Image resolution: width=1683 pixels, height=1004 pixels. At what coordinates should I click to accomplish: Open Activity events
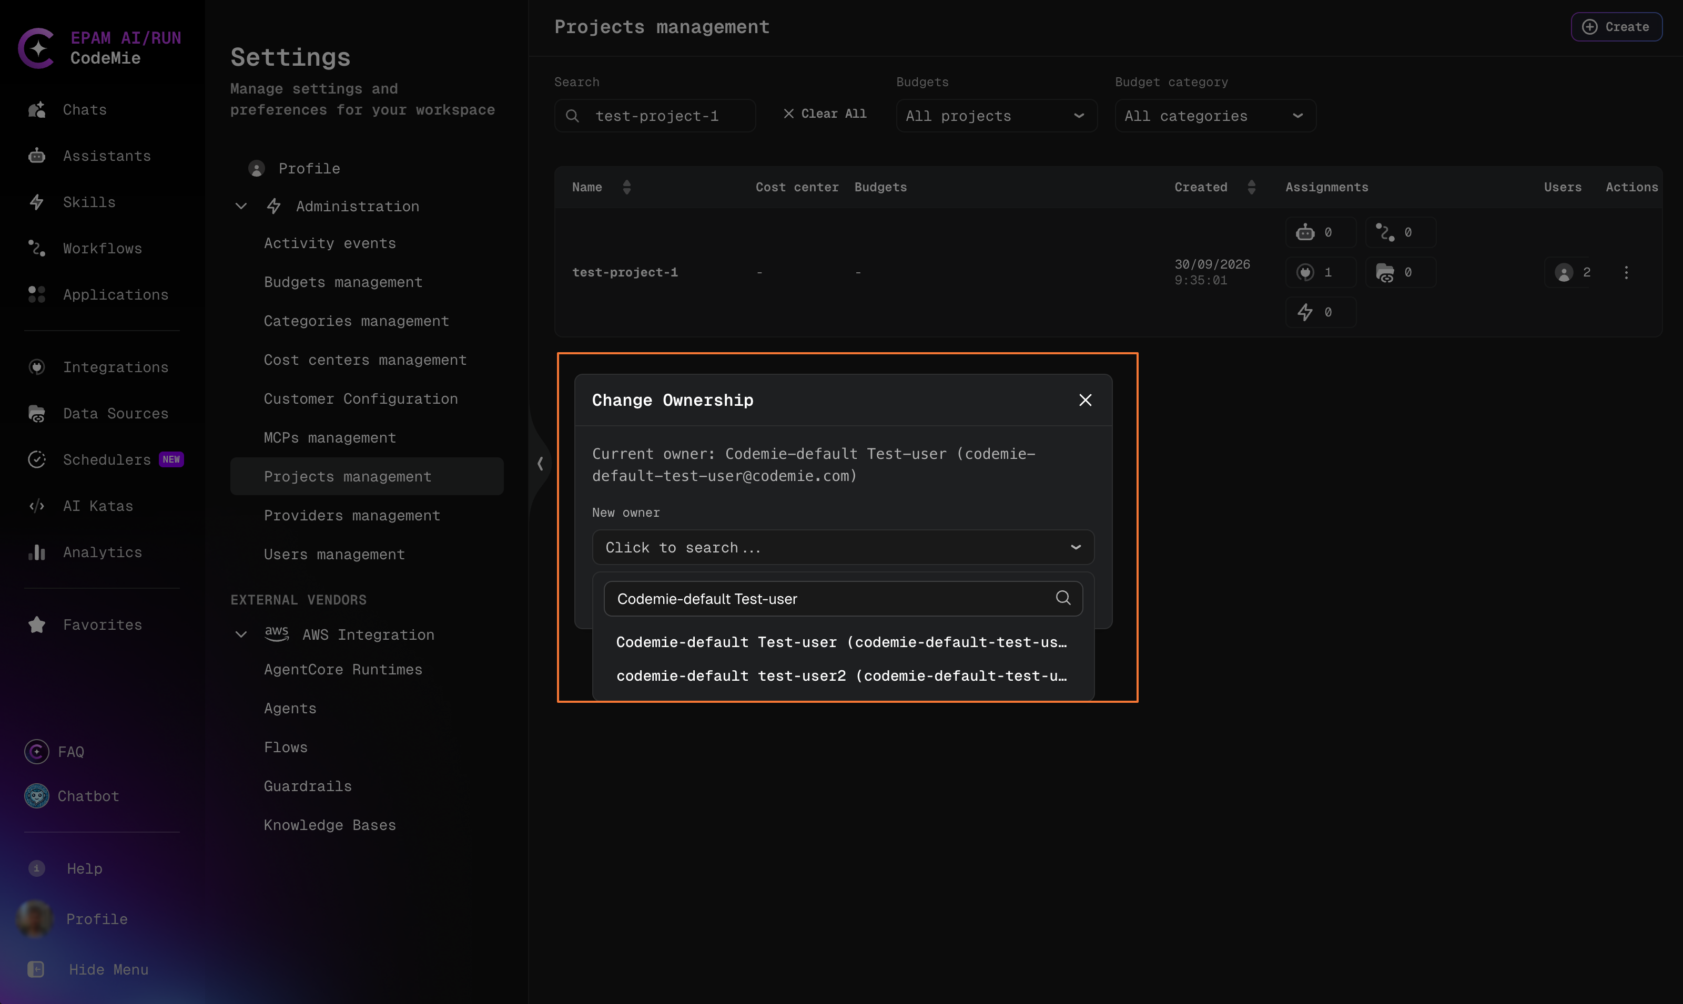(x=330, y=243)
